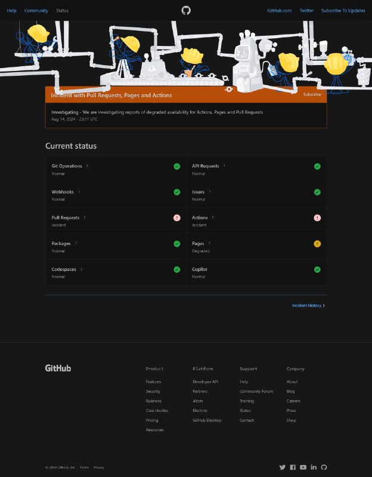
Task: Open About footer link
Action: (292, 382)
